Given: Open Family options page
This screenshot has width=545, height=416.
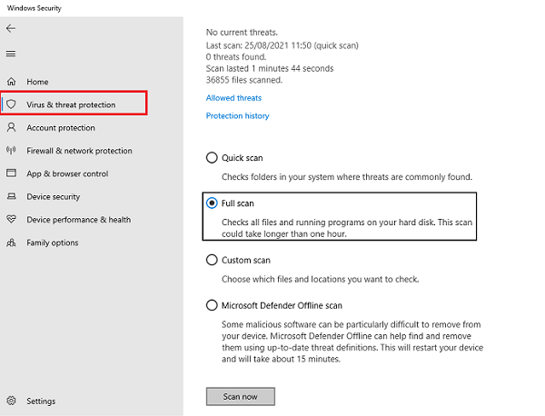Looking at the screenshot, I should coord(53,243).
